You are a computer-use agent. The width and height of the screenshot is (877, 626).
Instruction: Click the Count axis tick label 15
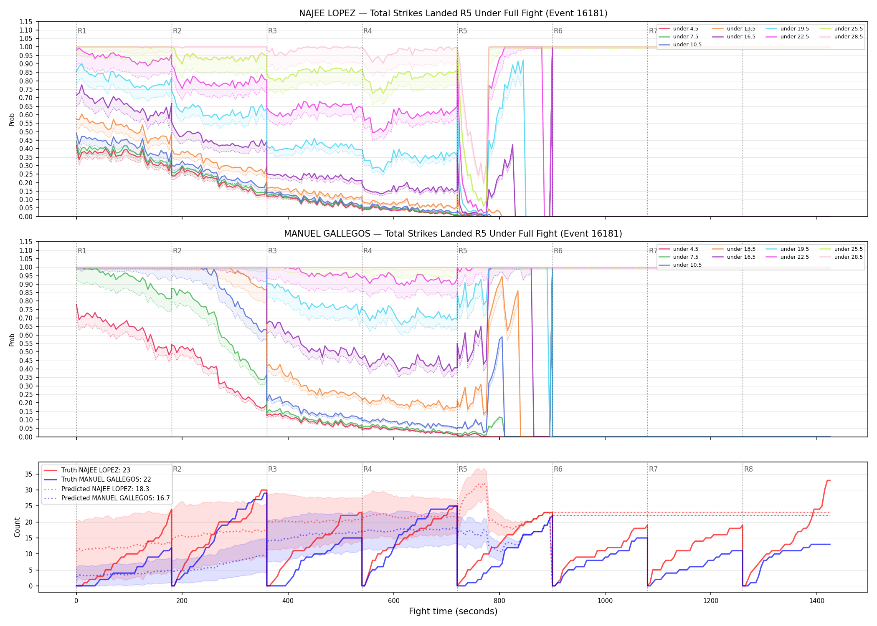click(x=29, y=538)
